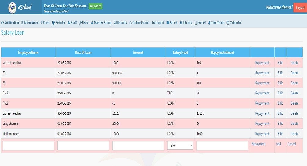The width and height of the screenshot is (307, 166).
Task: Open the Notification menu megaphone icon
Action: 2,23
